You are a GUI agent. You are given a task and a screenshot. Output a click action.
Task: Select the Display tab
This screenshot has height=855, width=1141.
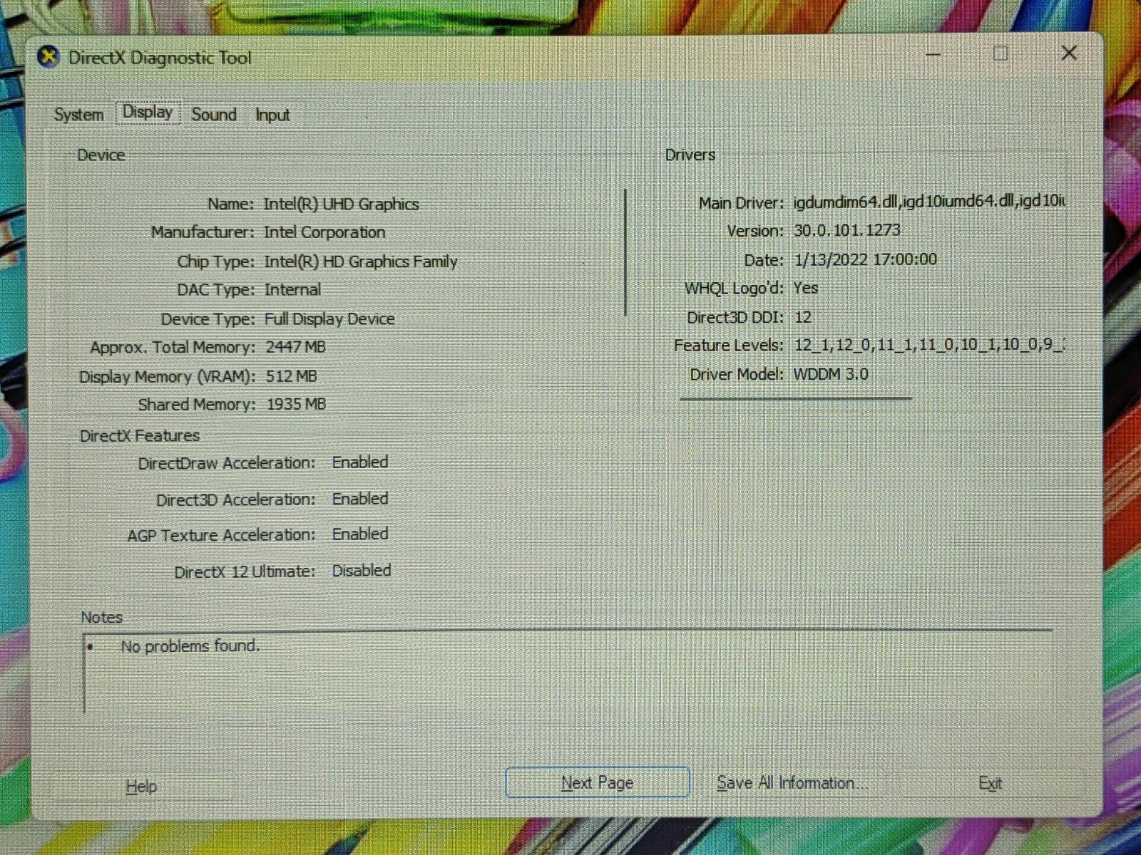click(148, 113)
